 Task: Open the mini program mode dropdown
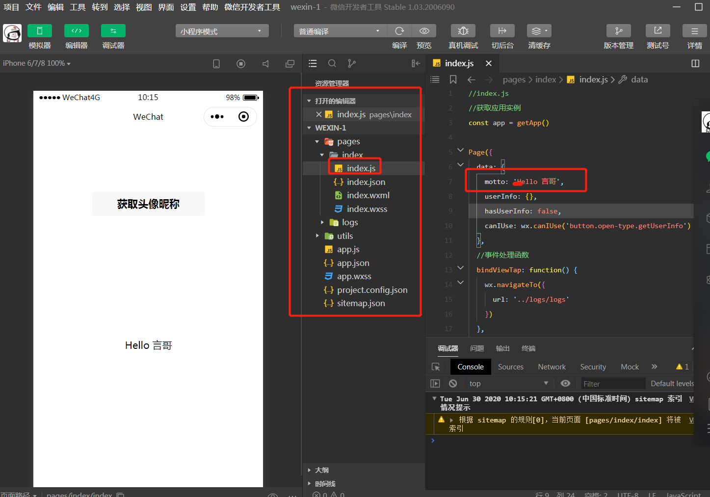222,31
